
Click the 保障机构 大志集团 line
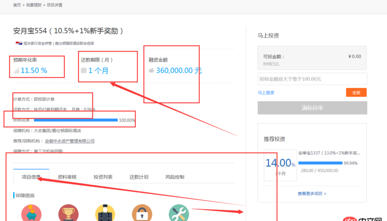tap(47, 131)
